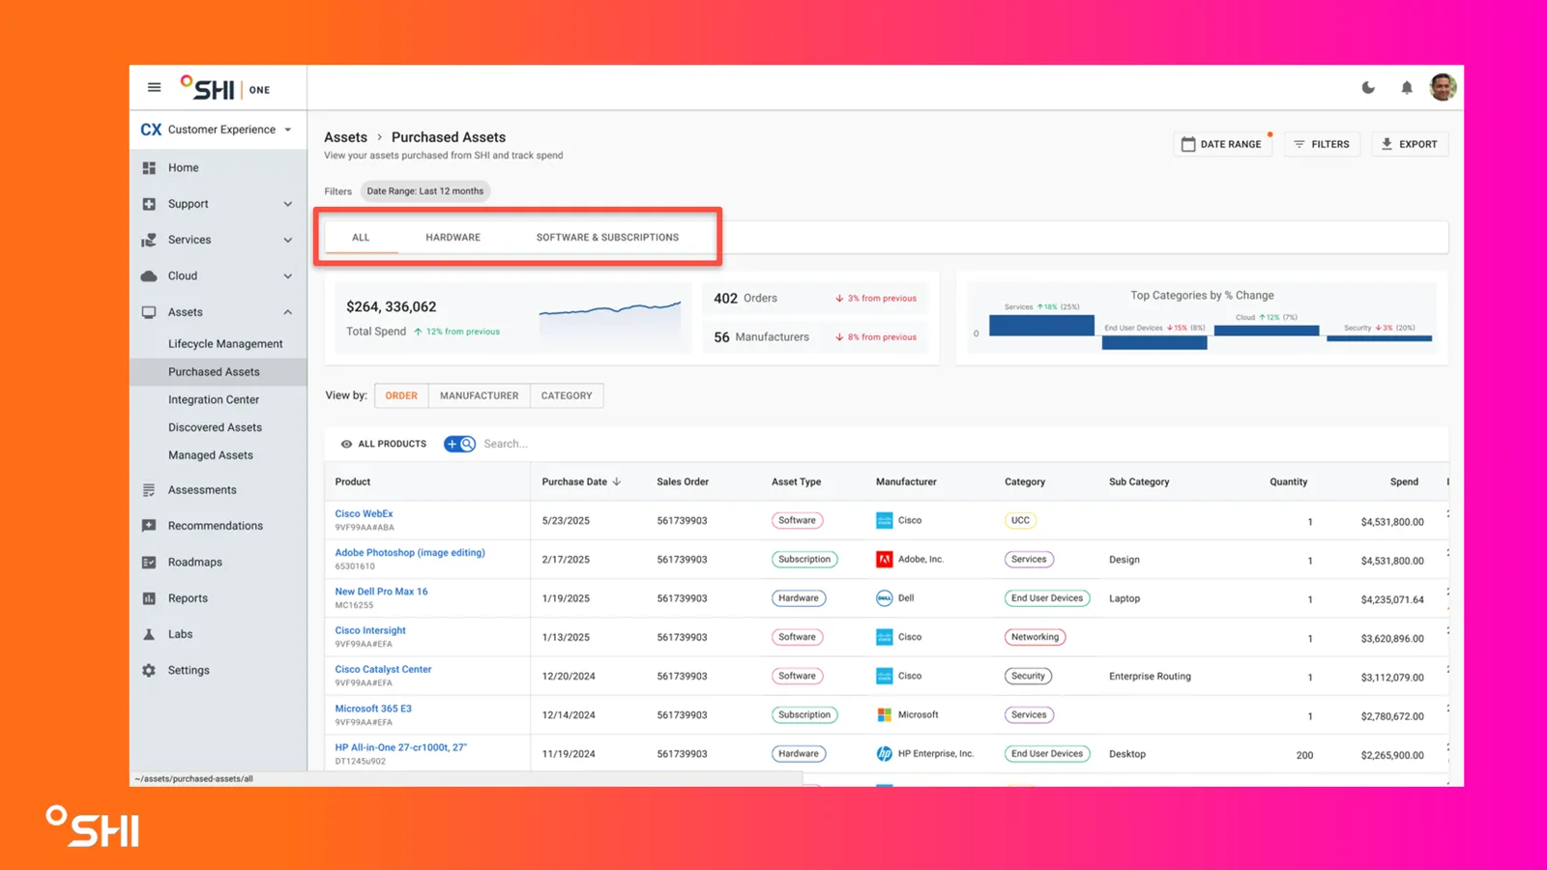The image size is (1547, 870).
Task: Open the notifications bell
Action: [1407, 88]
